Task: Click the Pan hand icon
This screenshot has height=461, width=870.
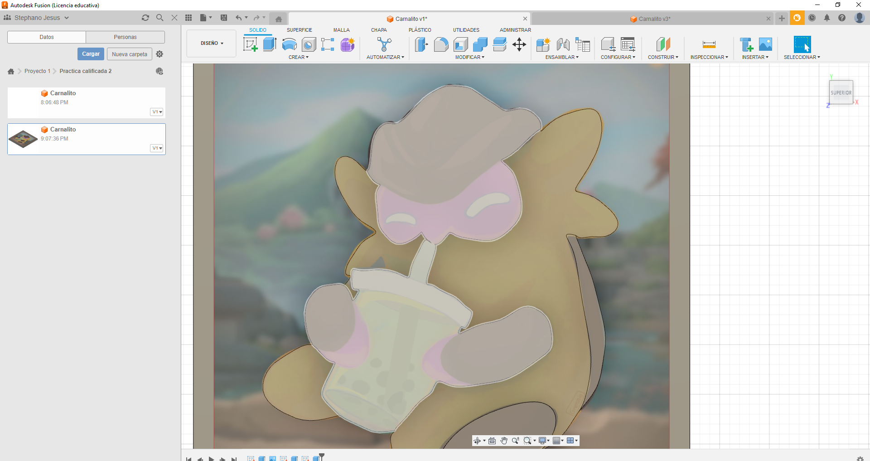Action: click(504, 441)
